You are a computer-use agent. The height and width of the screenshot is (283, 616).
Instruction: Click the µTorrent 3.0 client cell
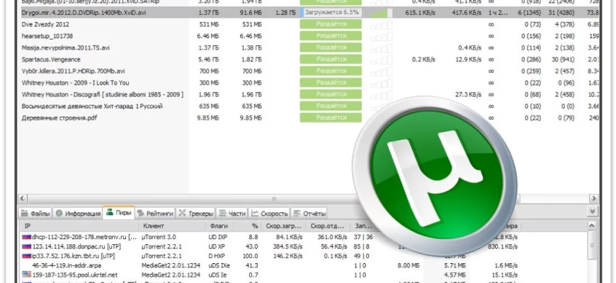(x=159, y=237)
